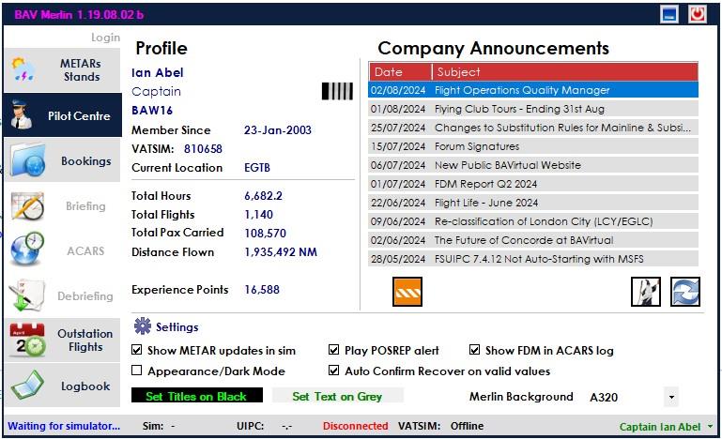Click VATSIM ID 810658
The height and width of the screenshot is (439, 722).
[x=203, y=148]
